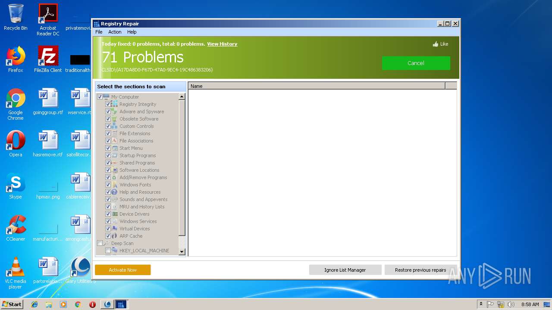Uncheck Obsolete Software checkbox

[108, 119]
